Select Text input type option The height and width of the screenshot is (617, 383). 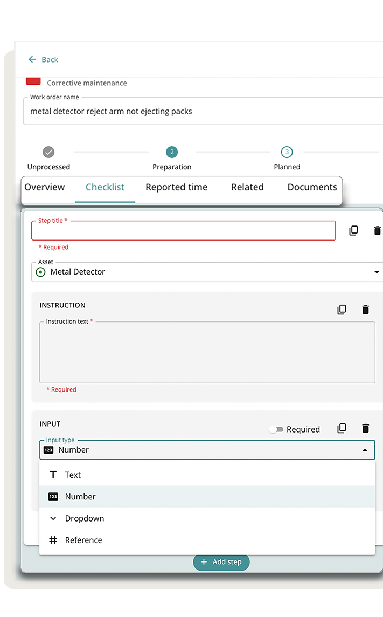(73, 475)
